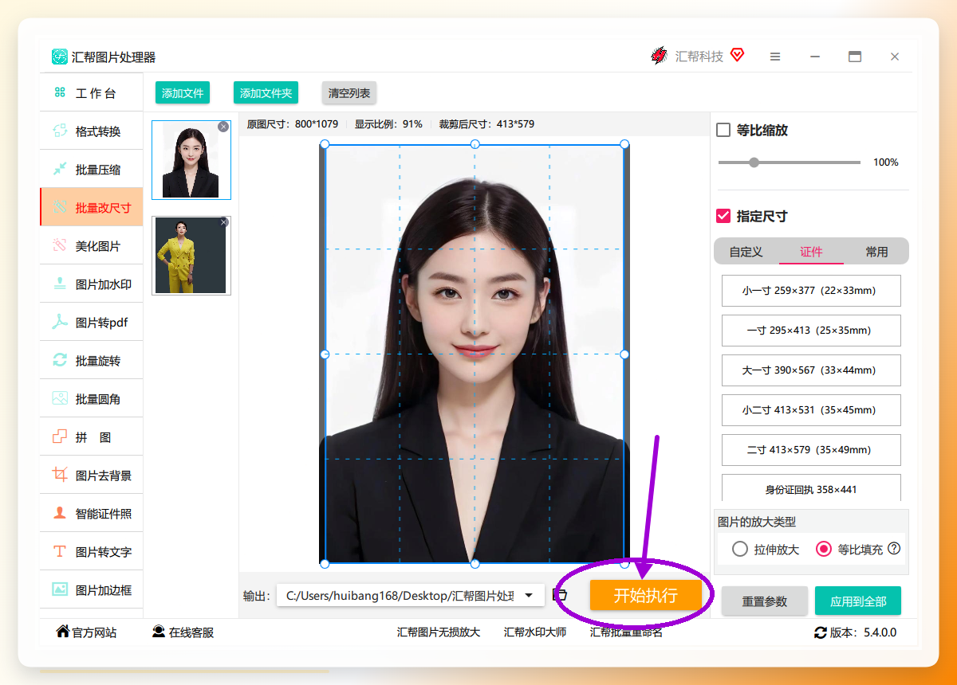This screenshot has width=957, height=685.
Task: Select the portrait photo thumbnail
Action: point(191,160)
